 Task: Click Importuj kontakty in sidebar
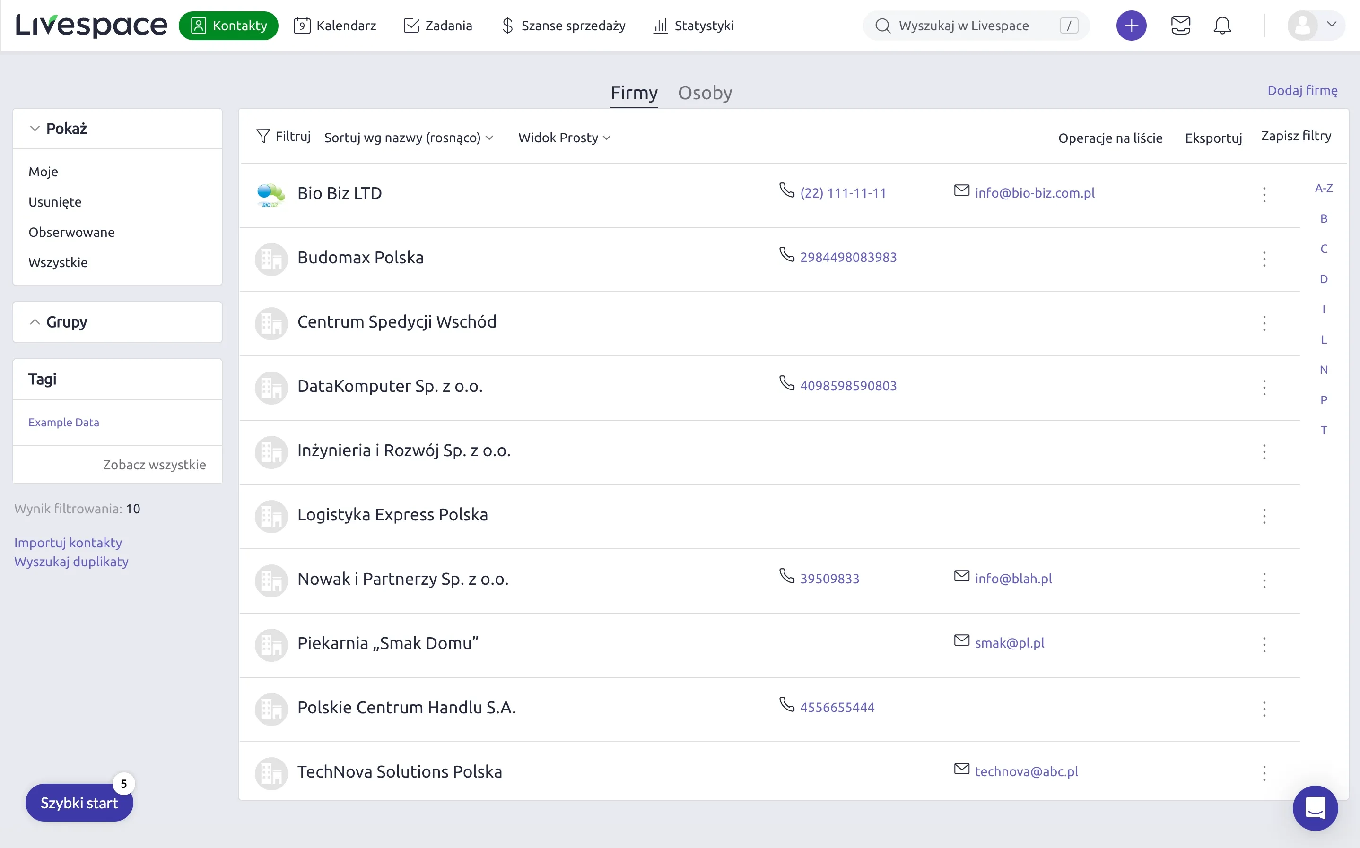[x=68, y=542]
